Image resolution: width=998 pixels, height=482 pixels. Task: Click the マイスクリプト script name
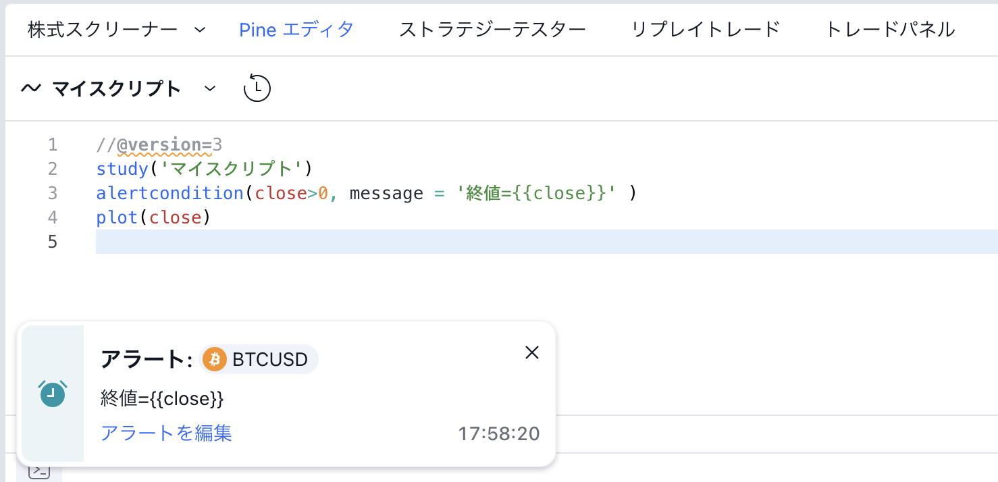pyautogui.click(x=116, y=88)
